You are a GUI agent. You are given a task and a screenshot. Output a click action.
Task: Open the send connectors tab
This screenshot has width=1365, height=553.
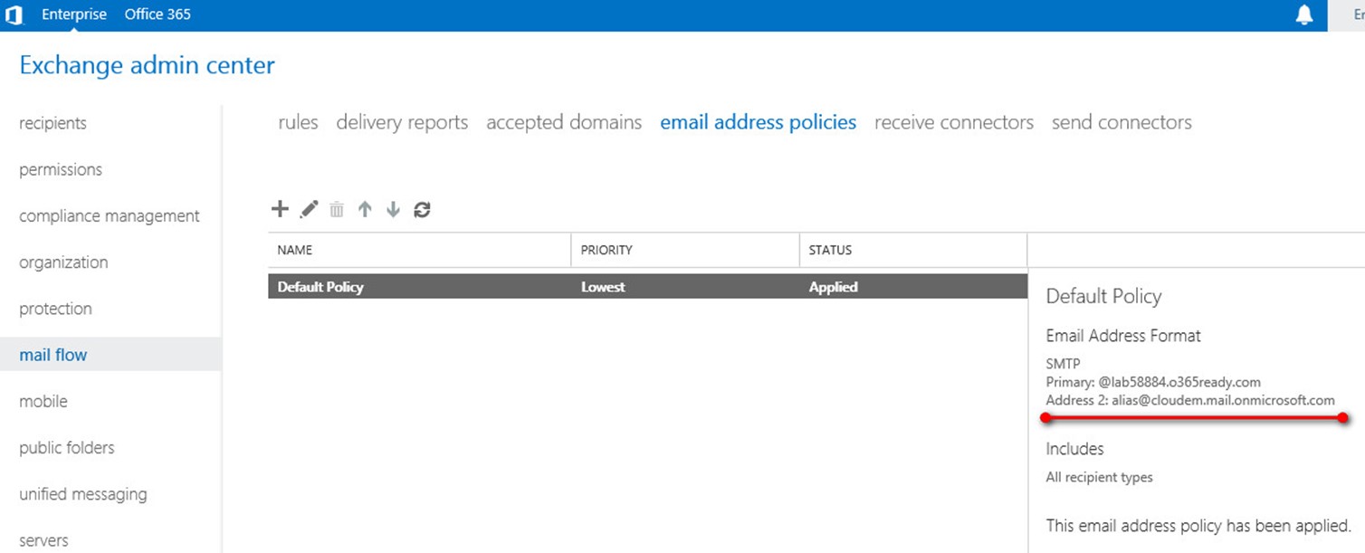(1122, 122)
